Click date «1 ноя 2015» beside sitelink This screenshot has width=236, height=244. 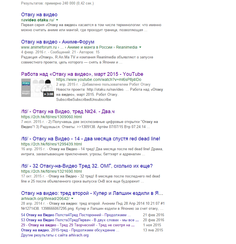152,225
